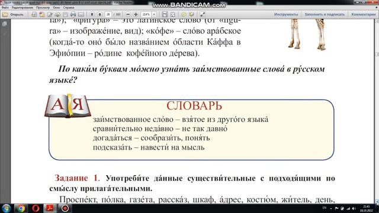379x213 pixels.
Task: Open the Редактирование menu
Action: tap(23, 8)
